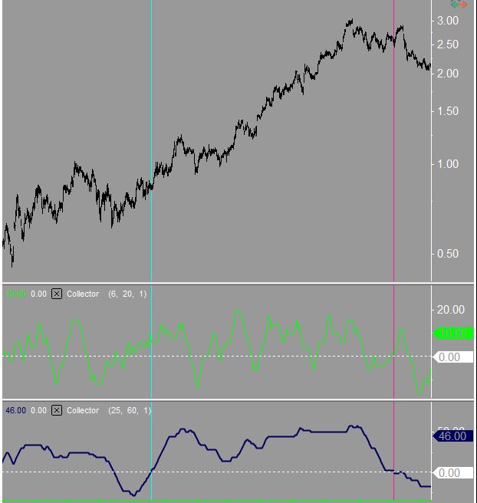Click the cyan vertical line on price chart
The image size is (477, 503).
151,115
